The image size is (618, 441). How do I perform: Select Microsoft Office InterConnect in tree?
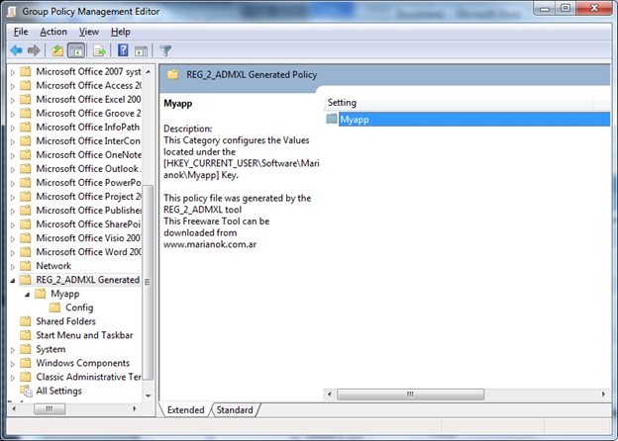pos(88,140)
